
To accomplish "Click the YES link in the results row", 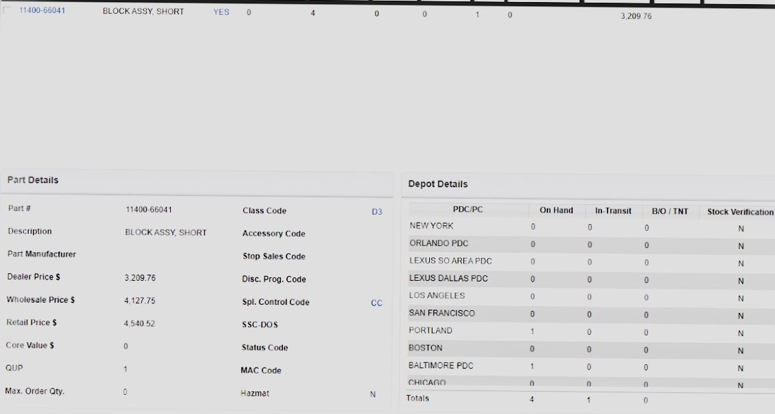I will (221, 12).
